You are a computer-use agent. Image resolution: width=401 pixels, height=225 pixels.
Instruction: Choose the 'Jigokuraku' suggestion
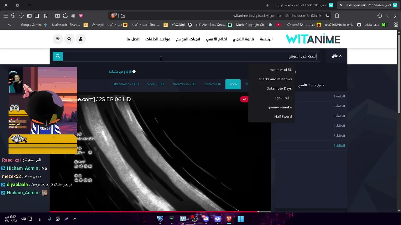pyautogui.click(x=283, y=98)
